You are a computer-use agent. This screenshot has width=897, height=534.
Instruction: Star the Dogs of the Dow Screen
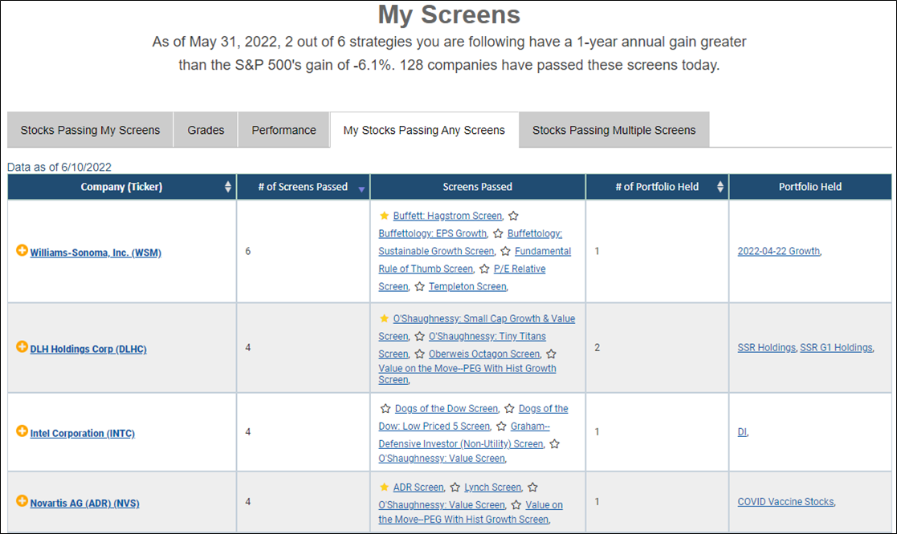(x=385, y=409)
